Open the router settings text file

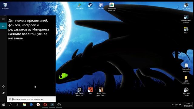tap(186, 68)
